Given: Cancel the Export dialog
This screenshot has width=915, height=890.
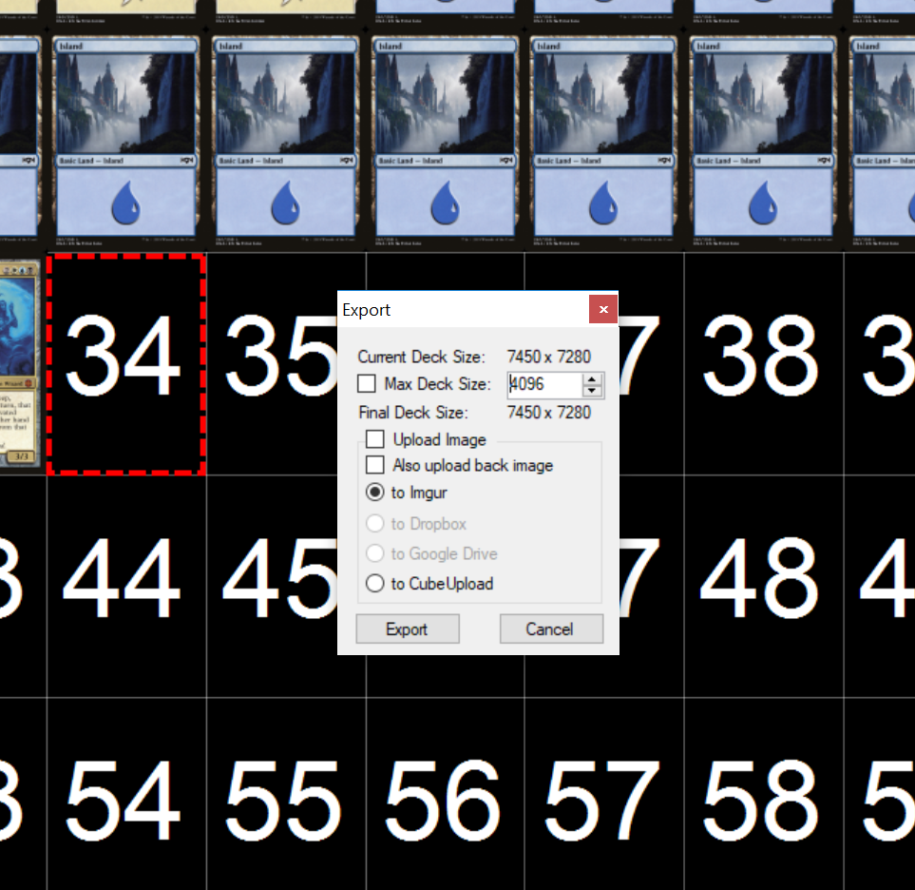Looking at the screenshot, I should [x=551, y=629].
